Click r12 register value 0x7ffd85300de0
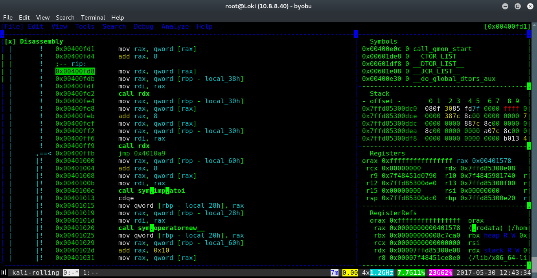The width and height of the screenshot is (537, 278). click(x=409, y=183)
